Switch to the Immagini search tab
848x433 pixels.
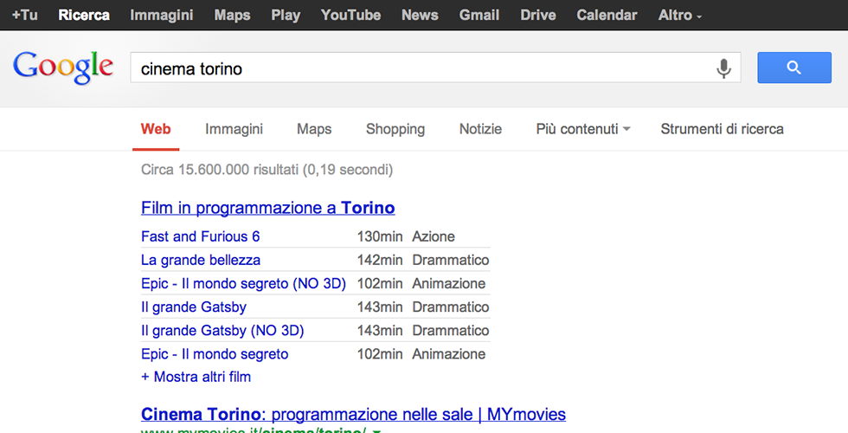[x=234, y=129]
